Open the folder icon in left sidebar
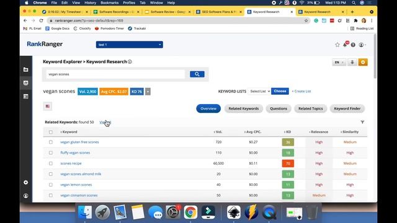 coord(26,69)
